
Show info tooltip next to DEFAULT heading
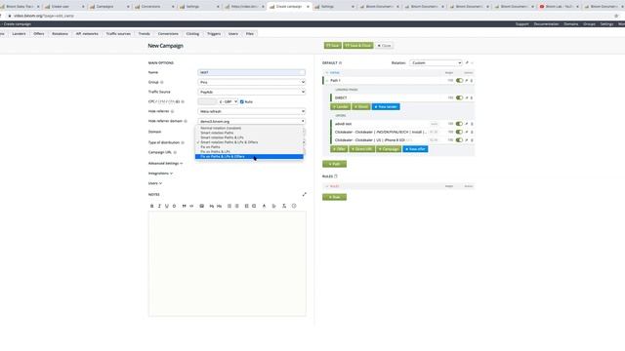340,62
